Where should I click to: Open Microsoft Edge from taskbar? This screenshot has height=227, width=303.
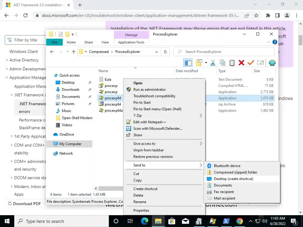coord(144,221)
